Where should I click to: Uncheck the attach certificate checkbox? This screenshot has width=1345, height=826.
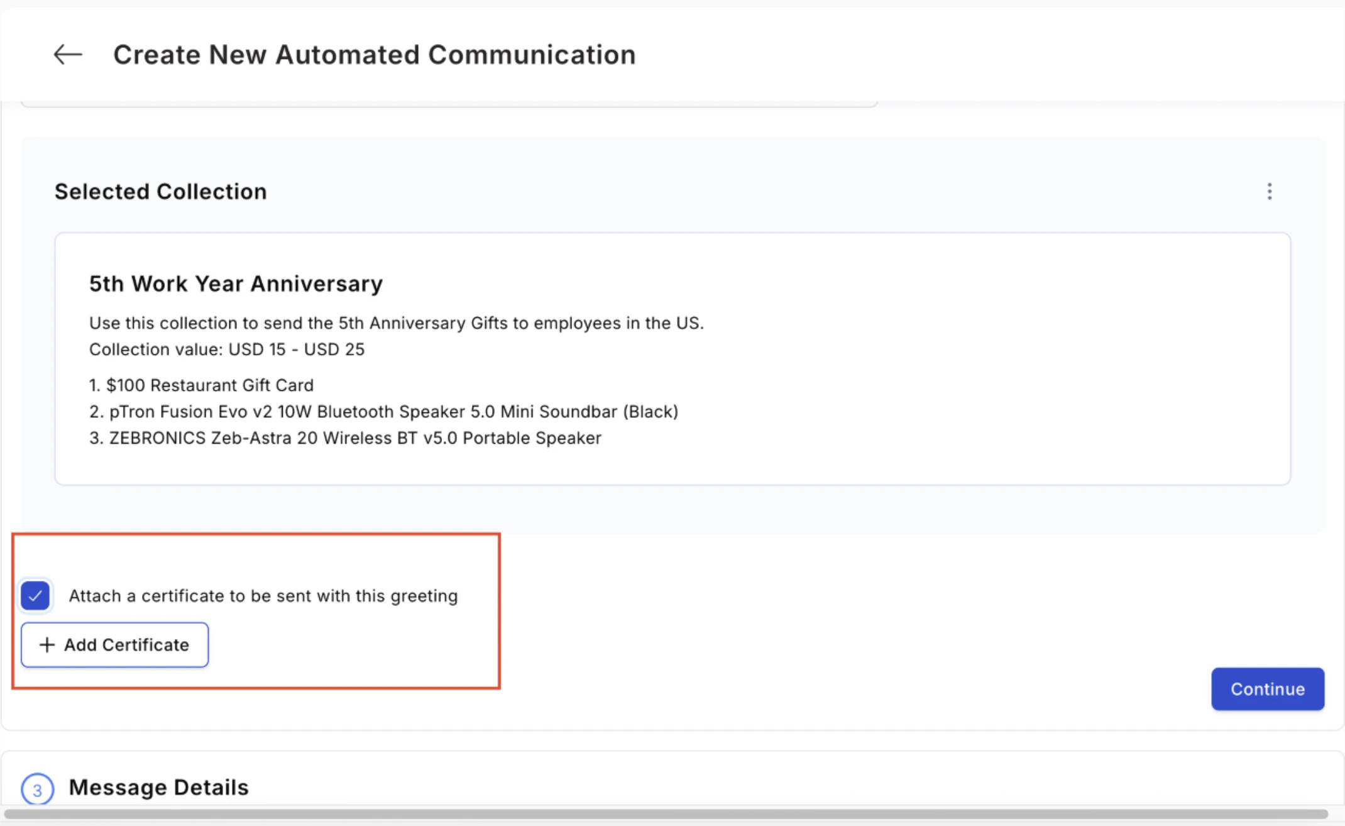(35, 595)
